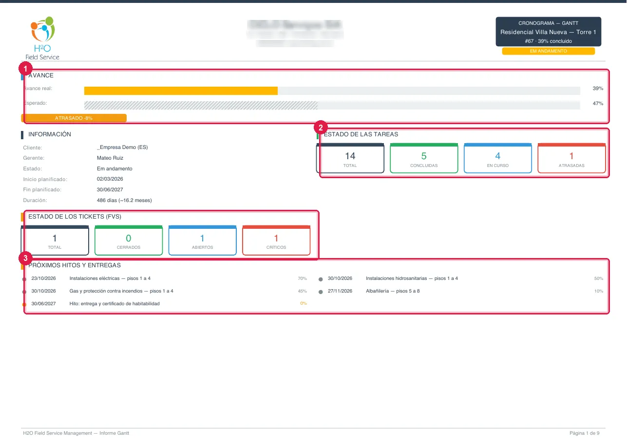This screenshot has width=627, height=443.
Task: Select milestone Gas y protección contra incendios
Action: (121, 291)
